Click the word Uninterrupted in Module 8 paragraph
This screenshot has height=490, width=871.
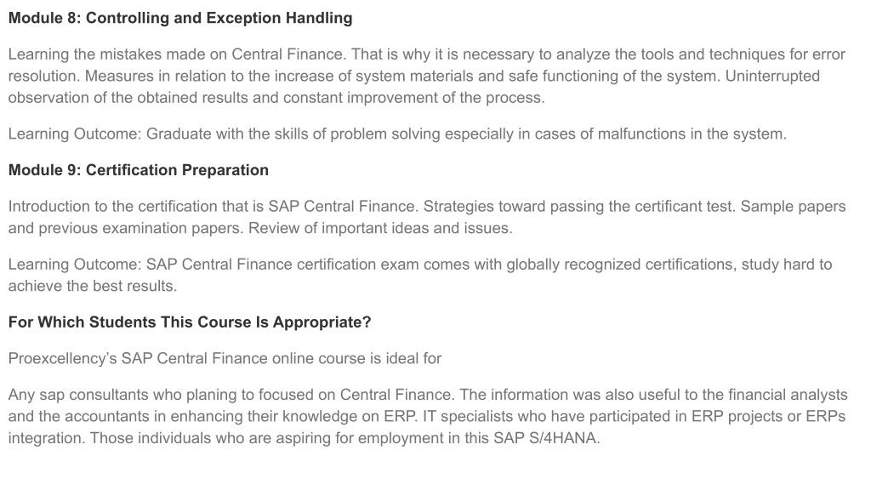pos(772,76)
